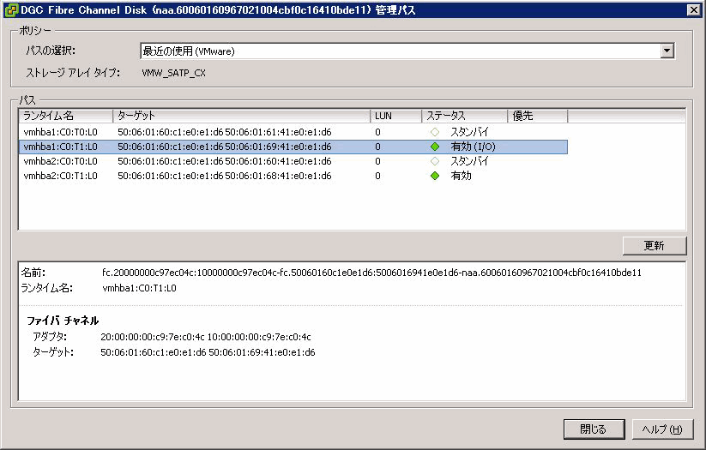Sort by ランタイム名 column header

tap(66, 116)
